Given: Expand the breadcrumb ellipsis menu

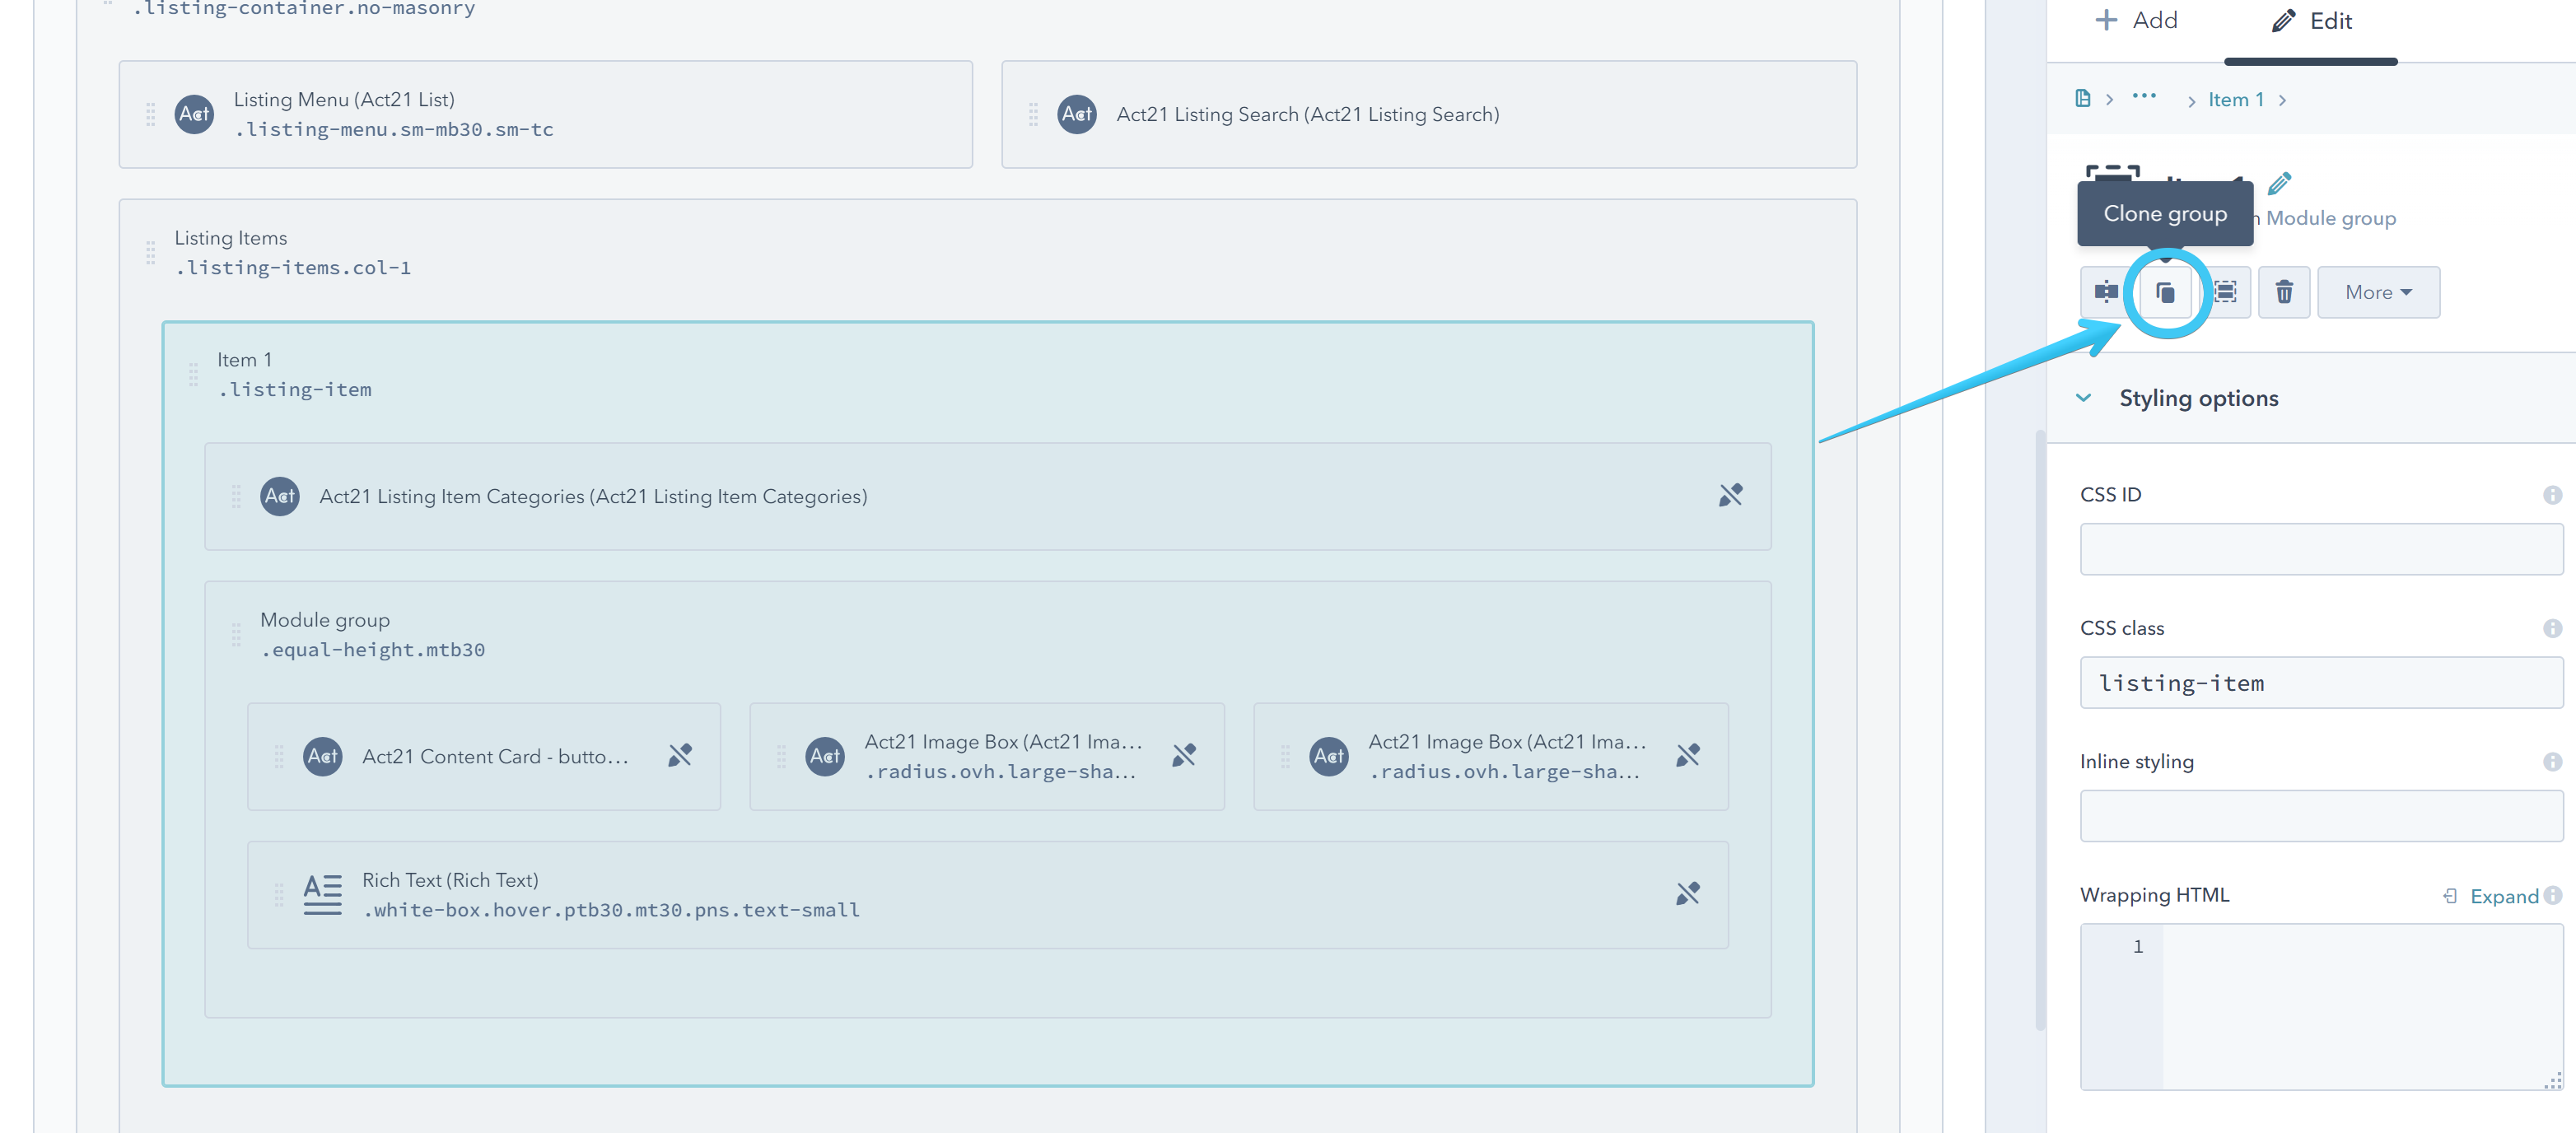Looking at the screenshot, I should (x=2144, y=97).
